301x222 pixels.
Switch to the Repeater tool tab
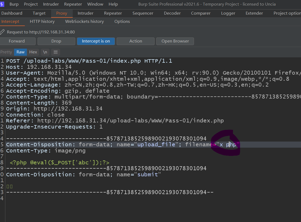[x=113, y=13]
